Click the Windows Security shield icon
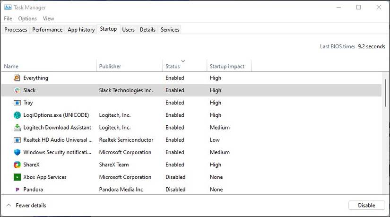This screenshot has width=390, height=217. (17, 152)
